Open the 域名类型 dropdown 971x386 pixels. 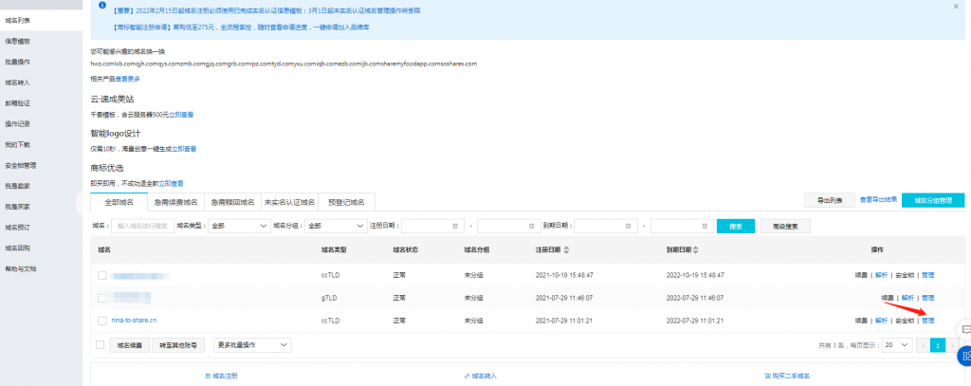click(x=238, y=226)
